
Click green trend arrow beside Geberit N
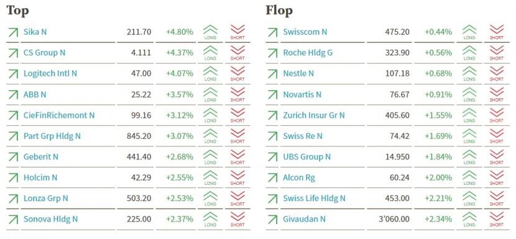coord(13,157)
